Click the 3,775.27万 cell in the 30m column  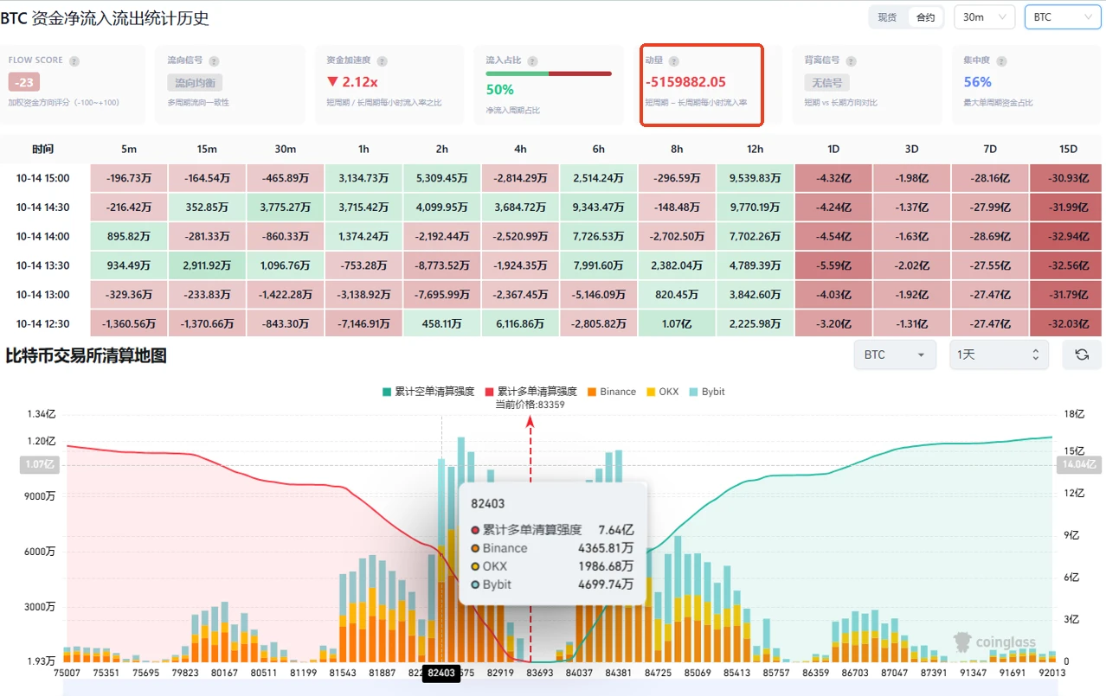coord(286,208)
